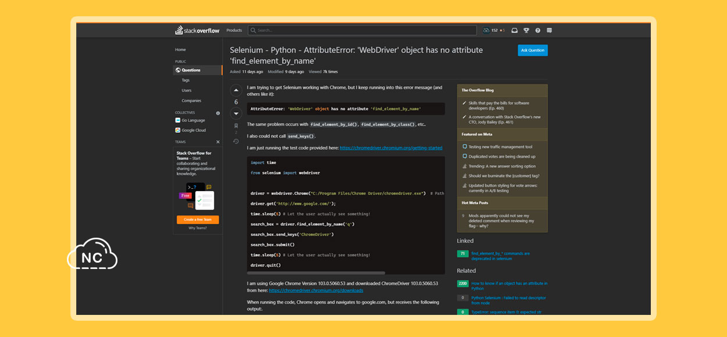Dismiss the Teams promo with X

pos(218,142)
